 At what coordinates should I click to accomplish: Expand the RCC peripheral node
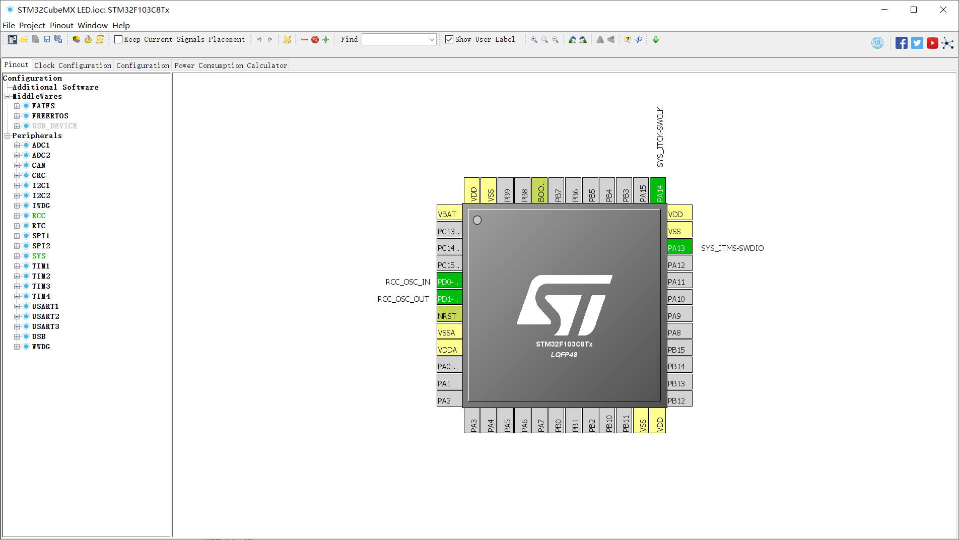18,215
